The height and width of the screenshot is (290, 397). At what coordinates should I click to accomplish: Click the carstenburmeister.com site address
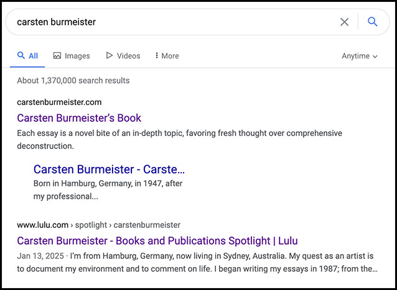tap(59, 102)
